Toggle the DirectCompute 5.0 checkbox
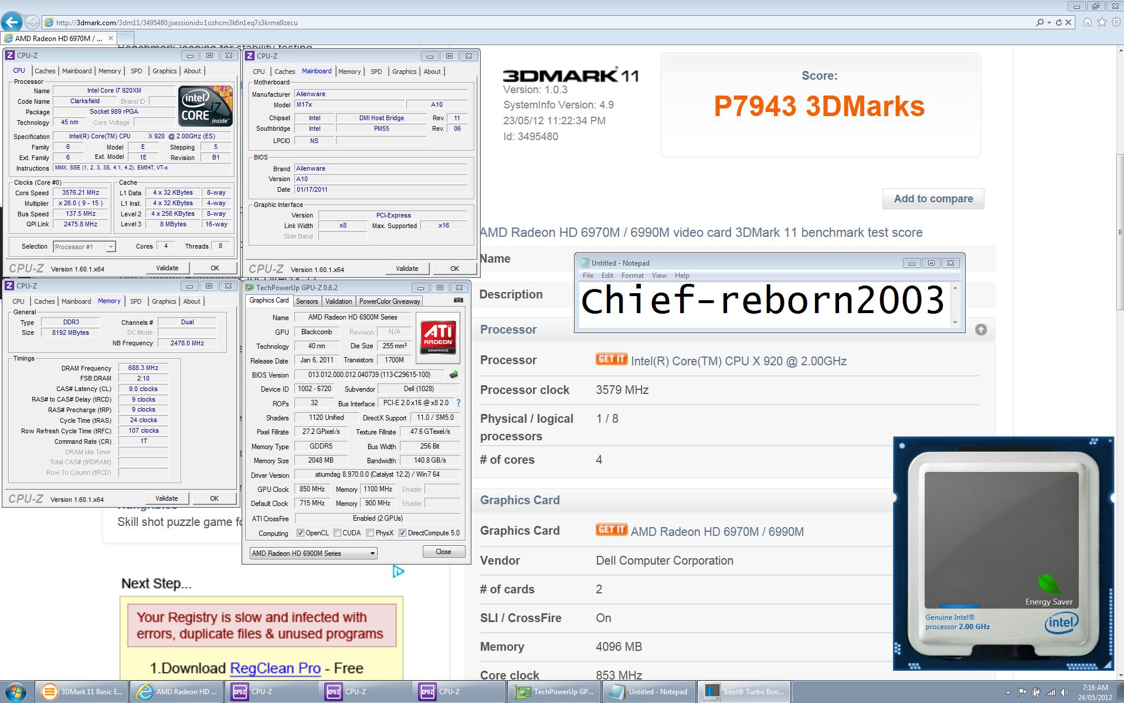The image size is (1124, 703). point(402,533)
